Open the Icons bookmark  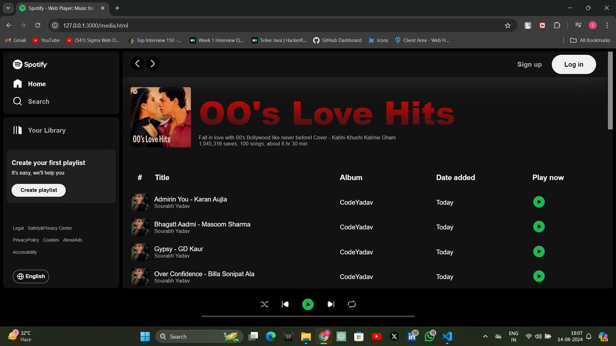[379, 40]
